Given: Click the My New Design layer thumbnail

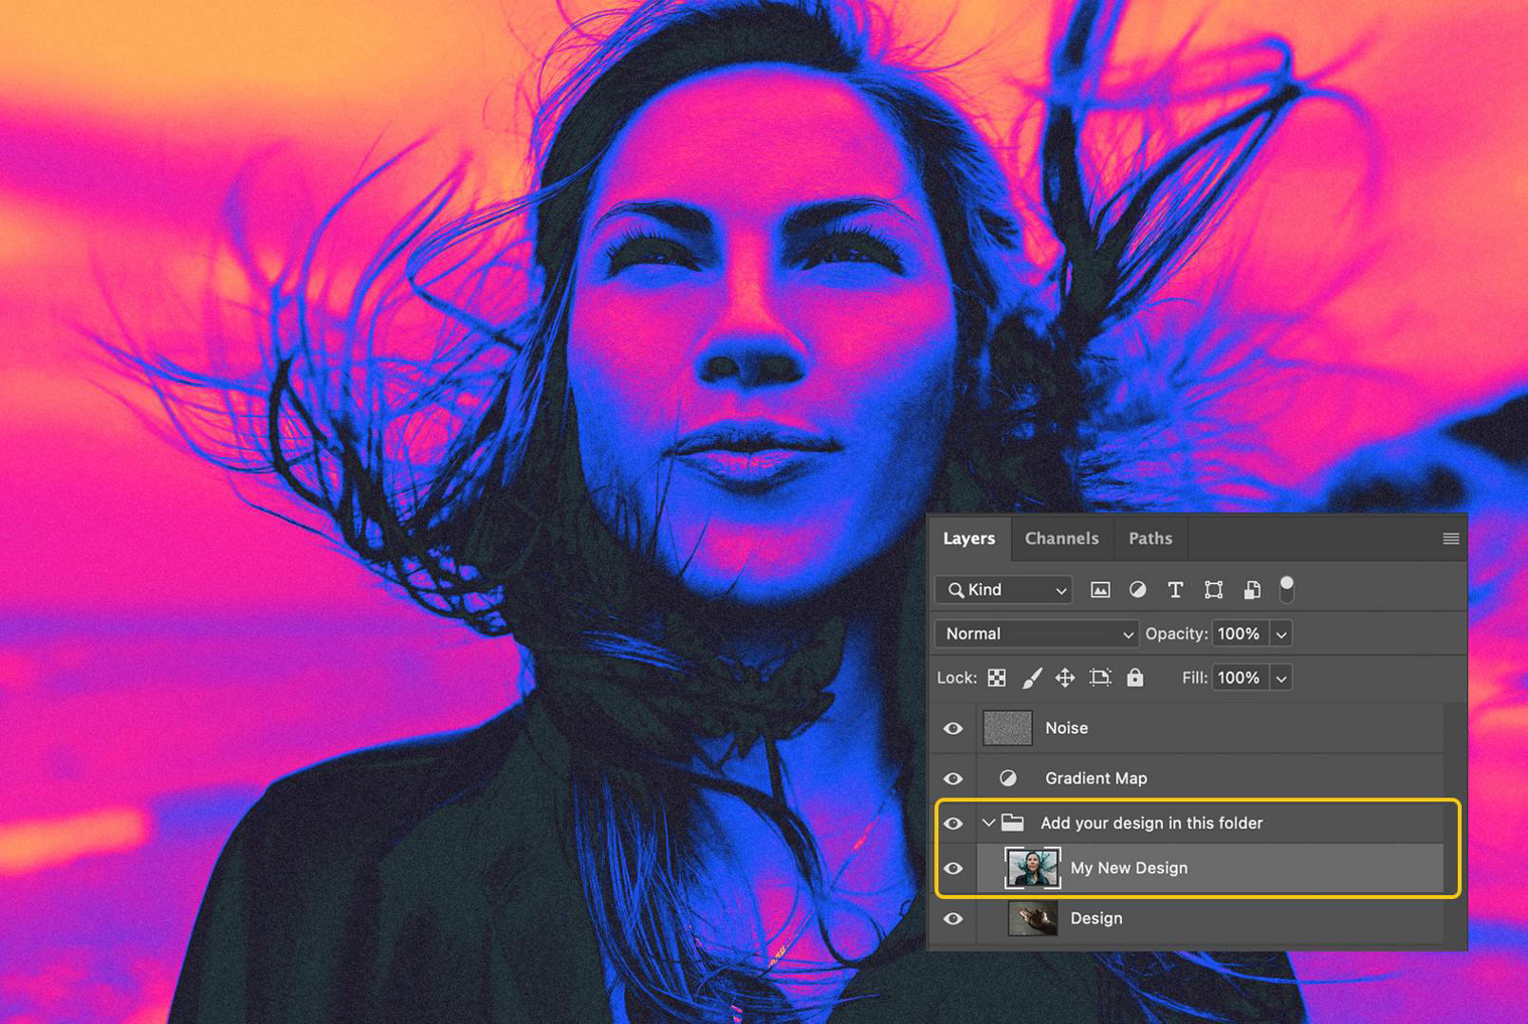Looking at the screenshot, I should point(1033,868).
